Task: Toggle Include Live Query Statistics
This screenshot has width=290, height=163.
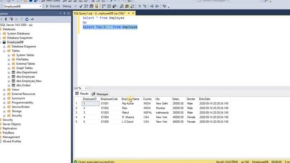Action: (109, 6)
